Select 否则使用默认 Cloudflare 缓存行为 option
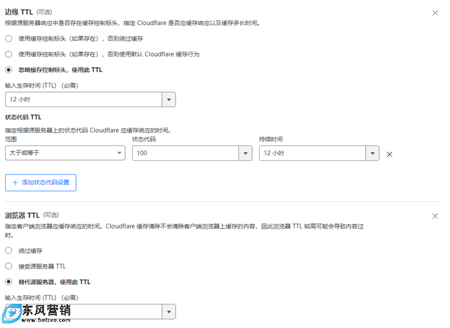The height and width of the screenshot is (328, 450). [9, 54]
